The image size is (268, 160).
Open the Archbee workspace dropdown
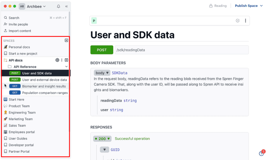(x=36, y=6)
